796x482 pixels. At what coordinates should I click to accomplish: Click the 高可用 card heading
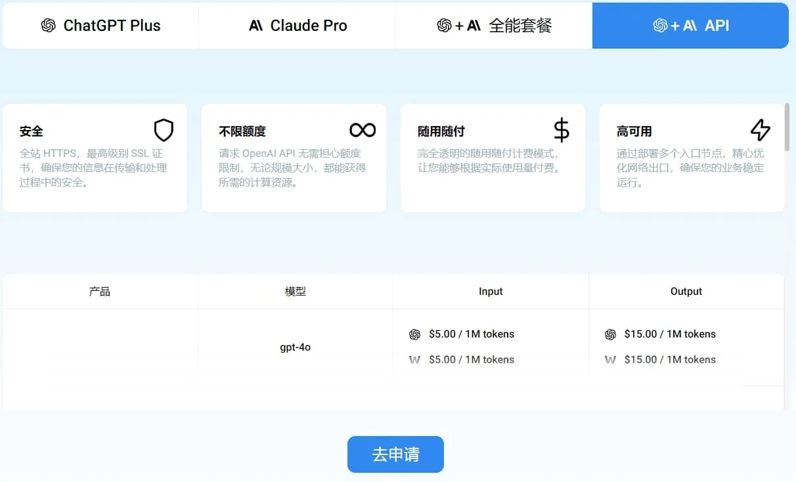634,131
